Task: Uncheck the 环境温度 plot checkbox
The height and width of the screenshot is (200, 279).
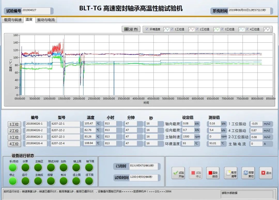Action: [x=147, y=29]
